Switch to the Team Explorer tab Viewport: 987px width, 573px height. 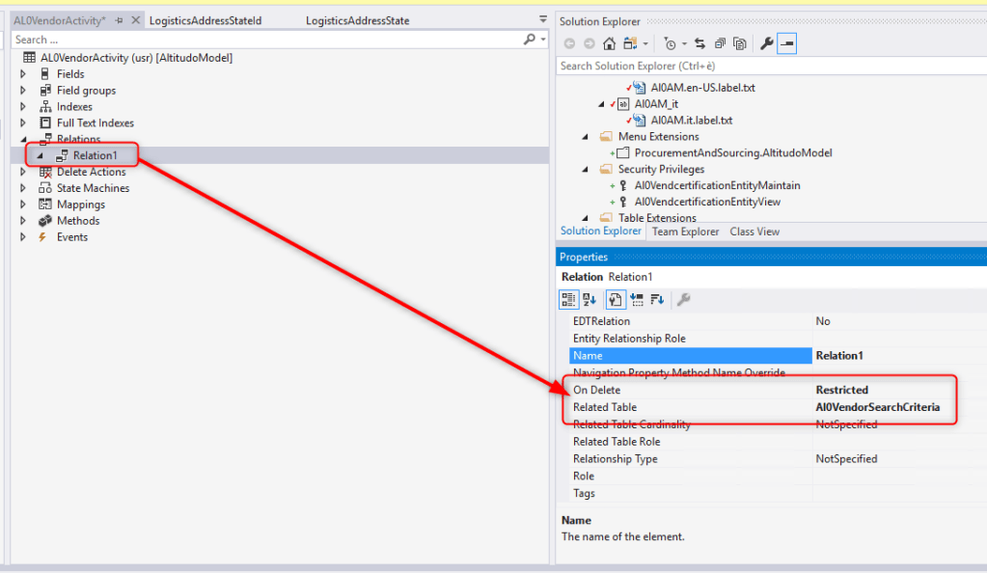click(685, 232)
